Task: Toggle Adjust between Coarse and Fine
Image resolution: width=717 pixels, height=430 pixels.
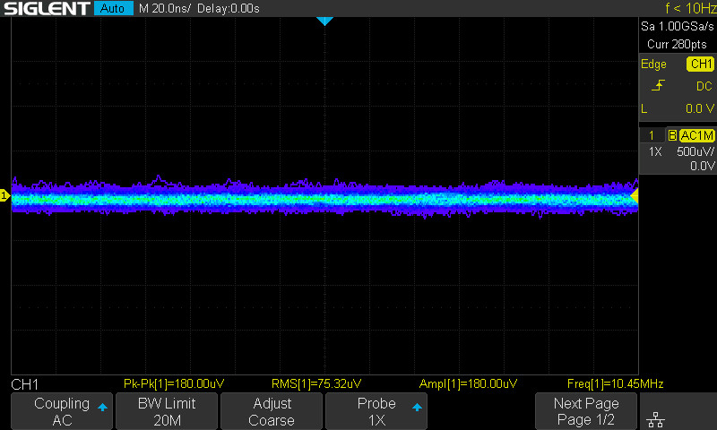Action: (272, 411)
